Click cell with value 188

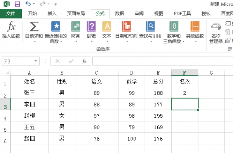(x=158, y=93)
